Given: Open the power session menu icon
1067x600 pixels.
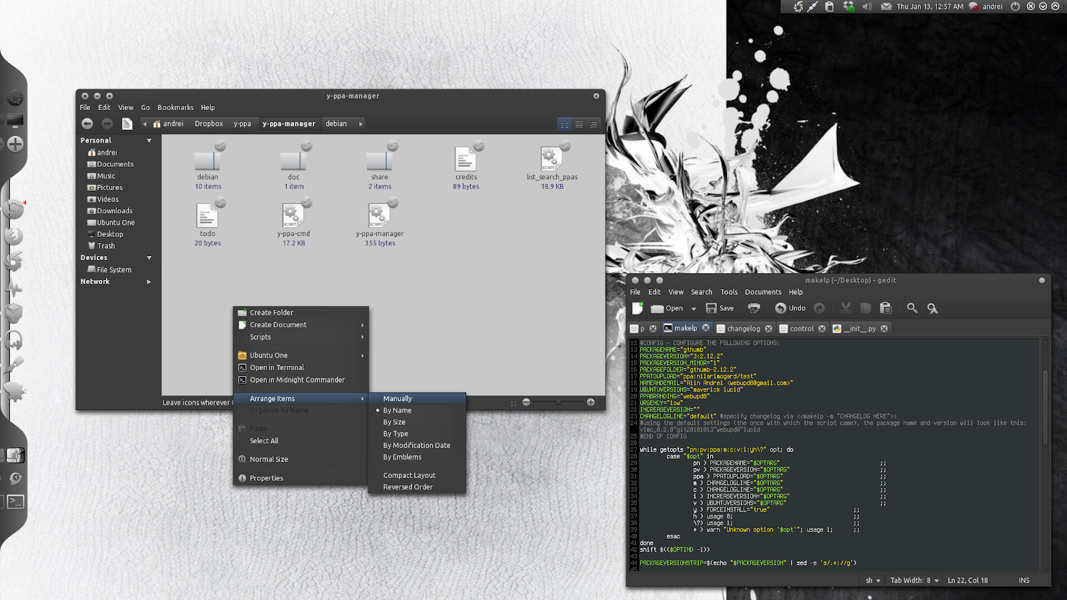Looking at the screenshot, I should [1015, 7].
